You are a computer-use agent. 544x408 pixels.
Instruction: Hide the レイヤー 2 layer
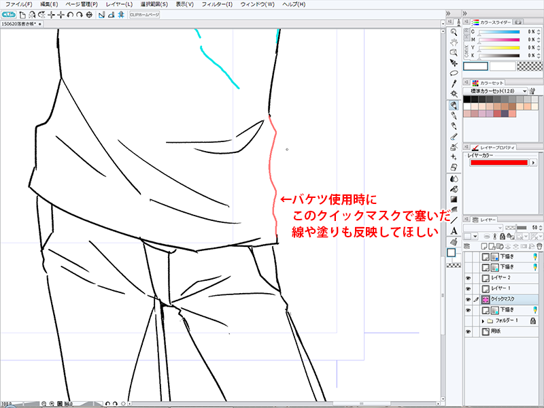466,278
